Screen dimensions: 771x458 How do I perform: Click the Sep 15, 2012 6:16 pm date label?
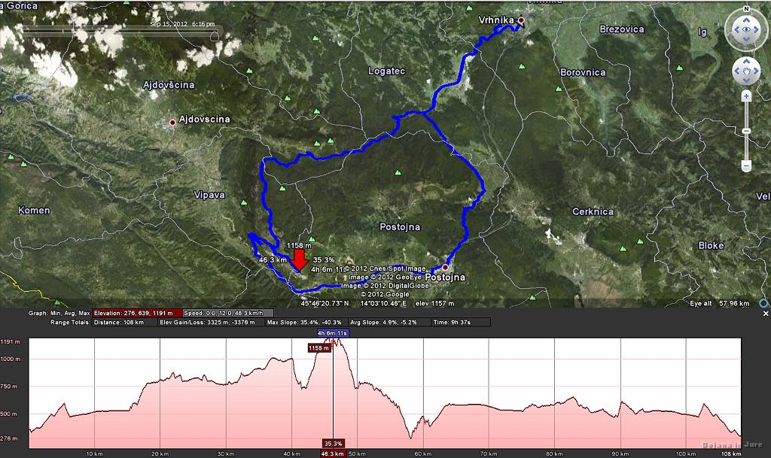coord(182,24)
